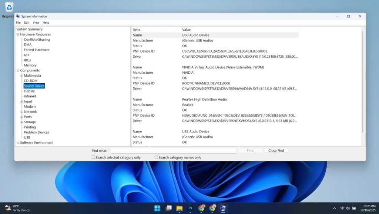The height and width of the screenshot is (214, 379).
Task: Click the System Information title bar icon
Action: (18, 16)
